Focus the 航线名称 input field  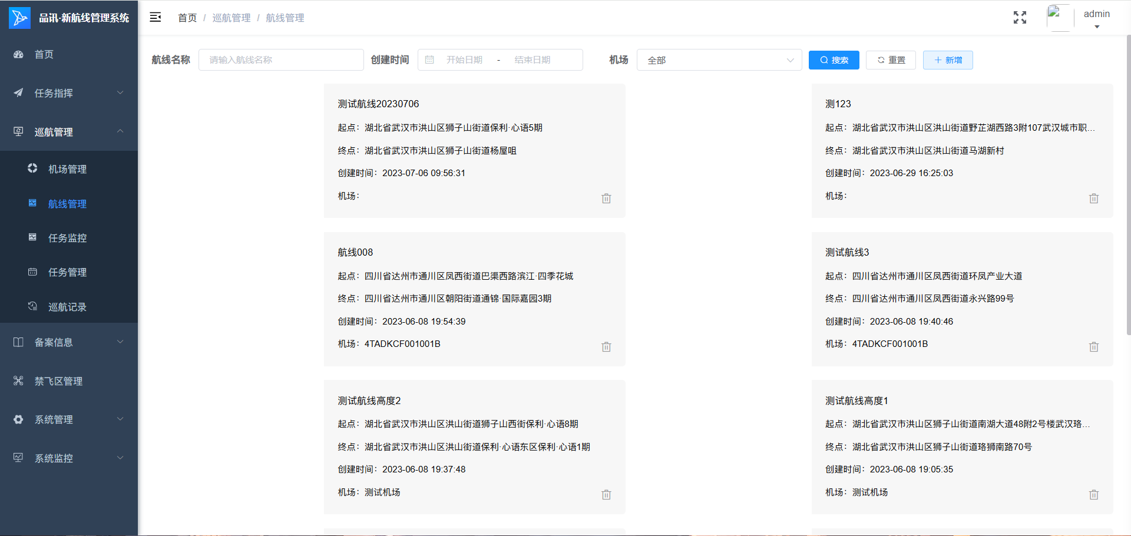pos(281,59)
